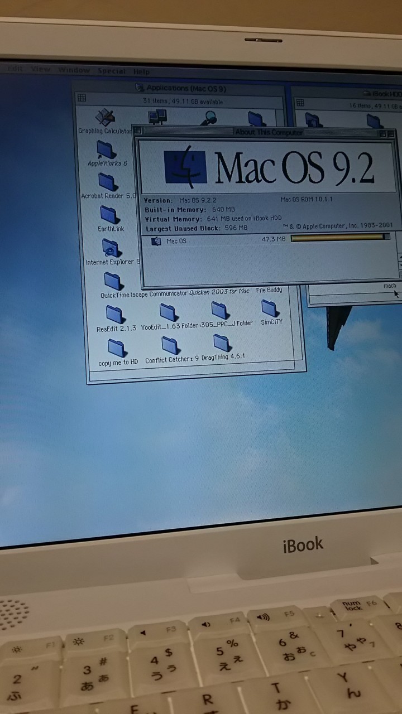Click the Mac OS memory usage bar

click(x=341, y=238)
